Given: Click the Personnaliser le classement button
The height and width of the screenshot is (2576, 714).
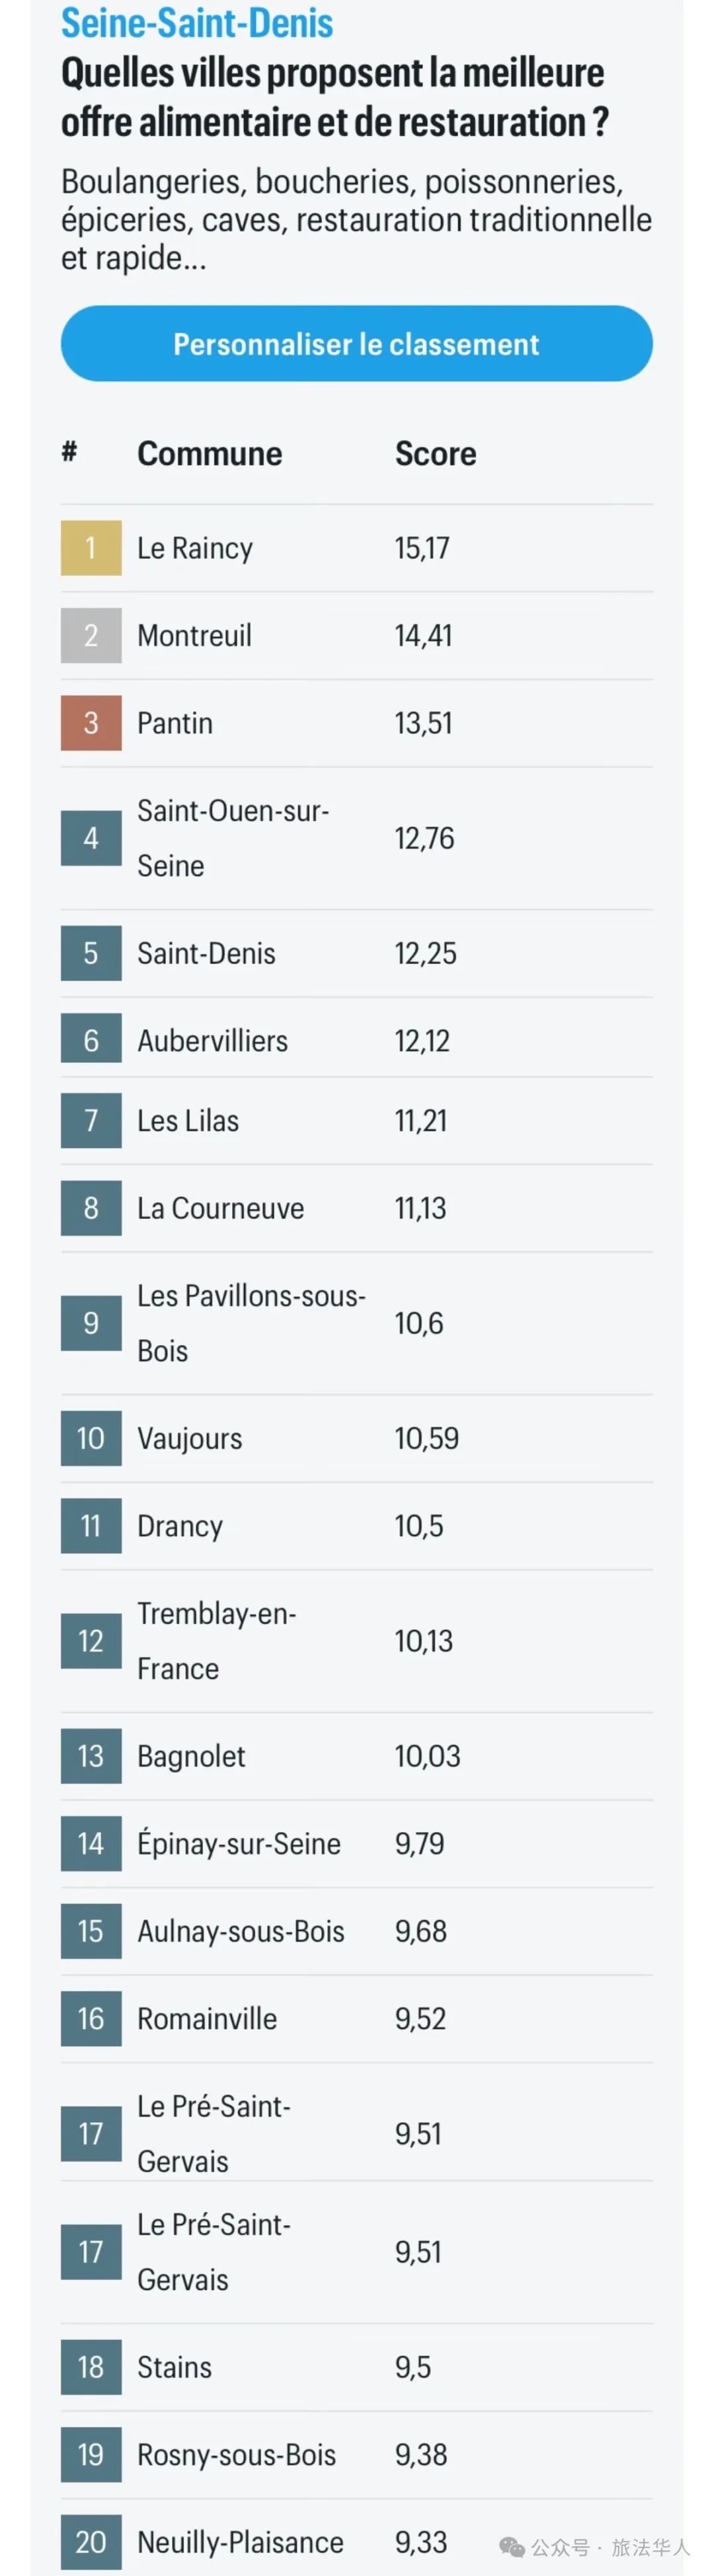Looking at the screenshot, I should 356,343.
